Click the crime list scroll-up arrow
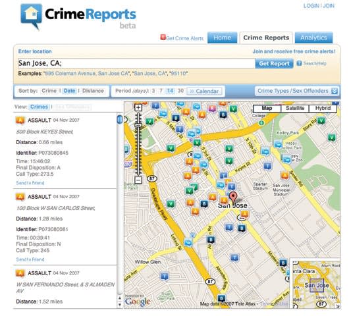351x316 pixels. click(120, 298)
